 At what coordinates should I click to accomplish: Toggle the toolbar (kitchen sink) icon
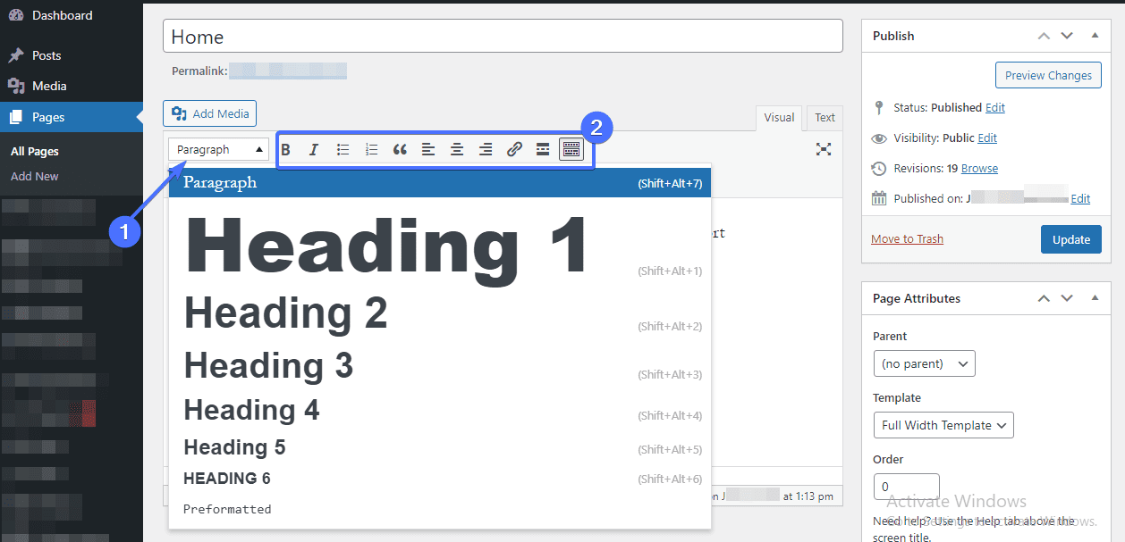571,149
